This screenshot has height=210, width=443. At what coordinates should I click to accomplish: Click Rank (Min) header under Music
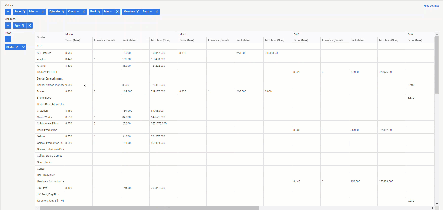249,40
